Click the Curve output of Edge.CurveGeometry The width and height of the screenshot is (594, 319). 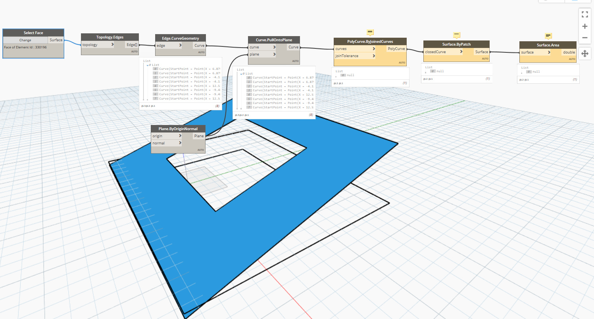[199, 46]
